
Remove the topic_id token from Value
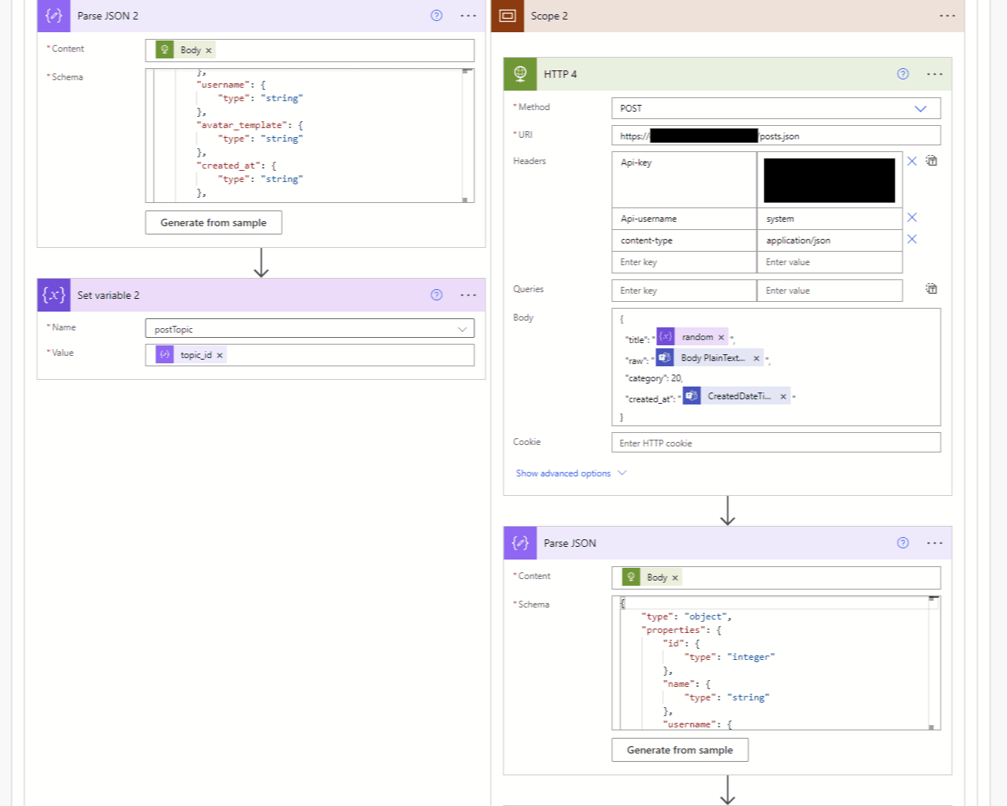point(219,356)
